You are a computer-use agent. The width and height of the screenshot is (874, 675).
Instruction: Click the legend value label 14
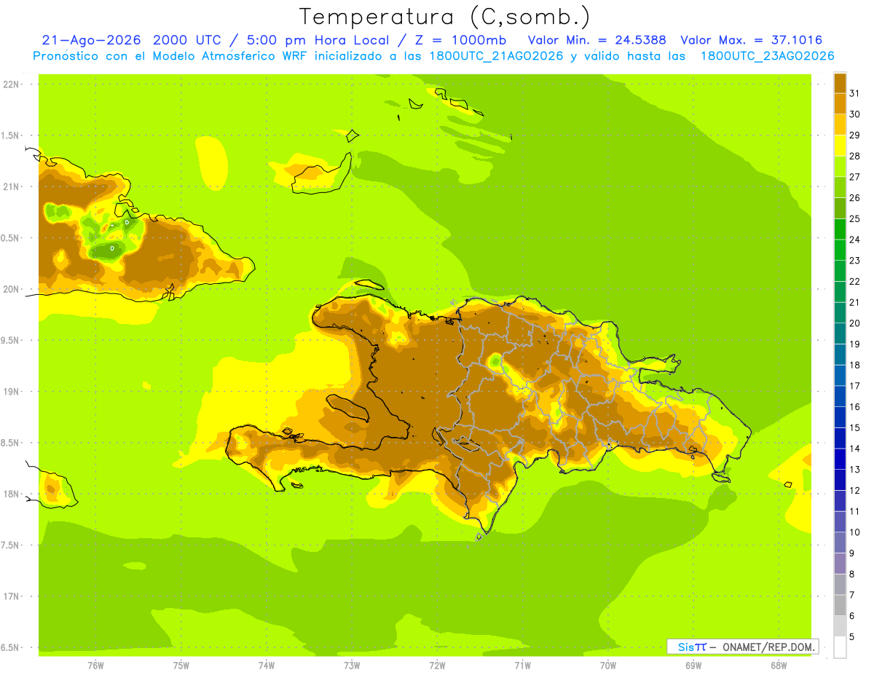(854, 449)
